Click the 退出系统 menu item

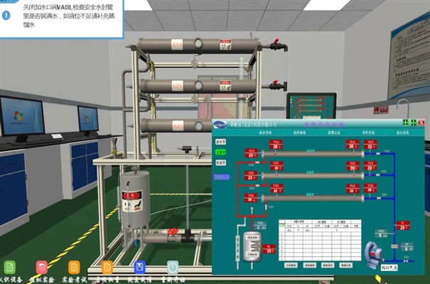coord(402,133)
